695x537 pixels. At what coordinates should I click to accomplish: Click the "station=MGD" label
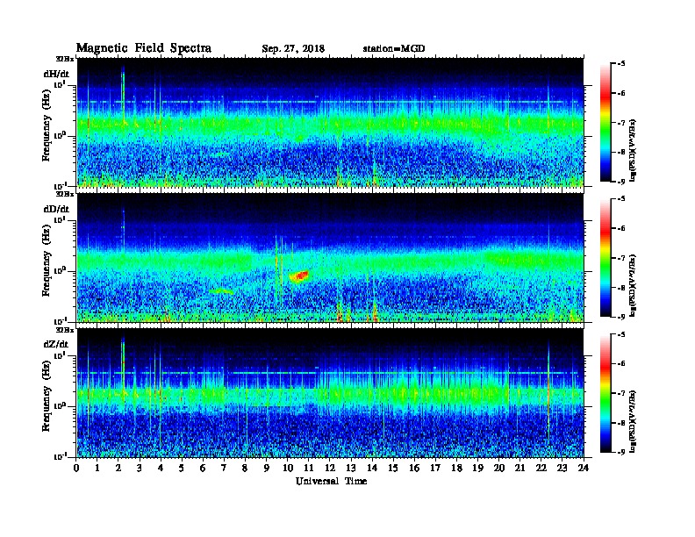[x=394, y=48]
